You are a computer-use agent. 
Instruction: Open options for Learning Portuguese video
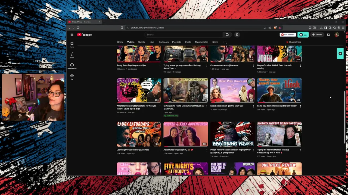coord(160,150)
